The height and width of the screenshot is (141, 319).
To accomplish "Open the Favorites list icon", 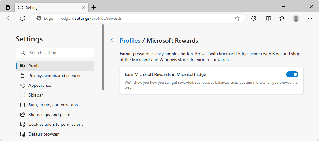I will (282, 18).
